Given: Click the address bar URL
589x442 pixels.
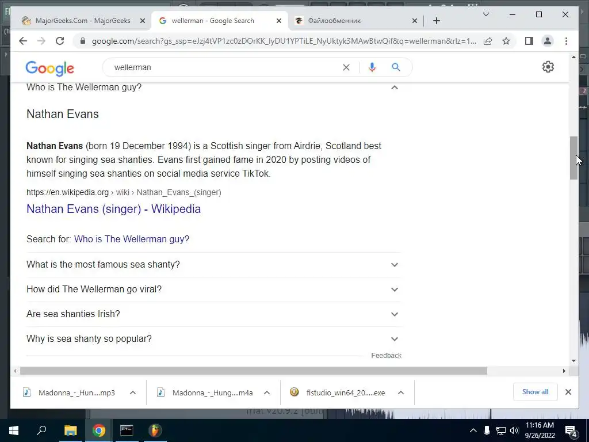Looking at the screenshot, I should [x=284, y=41].
